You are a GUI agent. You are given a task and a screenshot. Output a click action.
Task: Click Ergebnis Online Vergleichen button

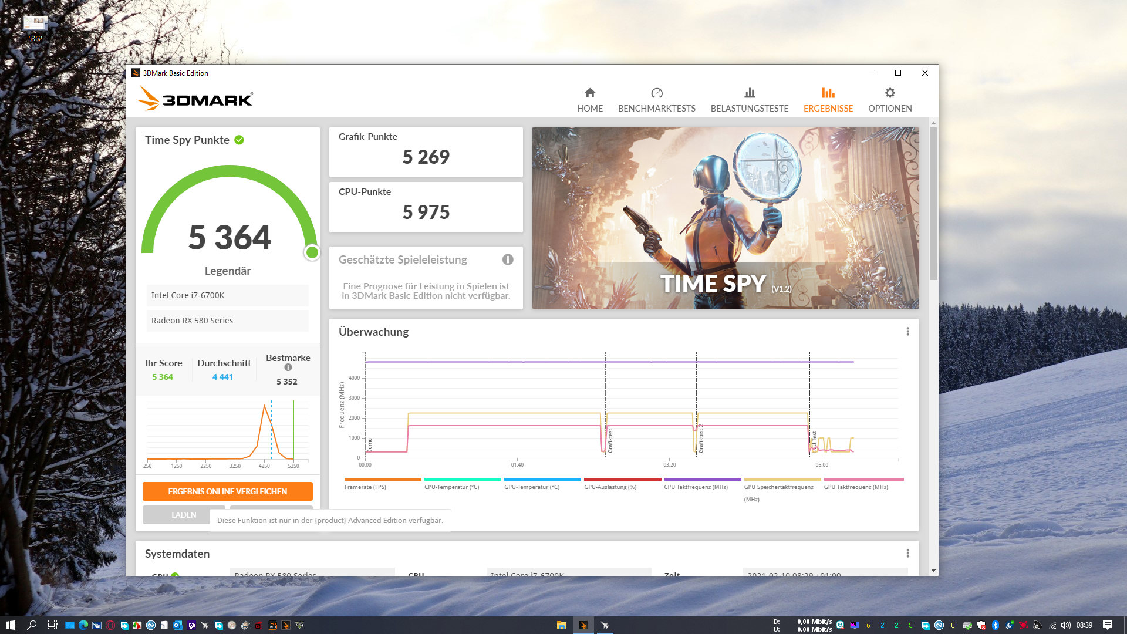click(x=227, y=491)
